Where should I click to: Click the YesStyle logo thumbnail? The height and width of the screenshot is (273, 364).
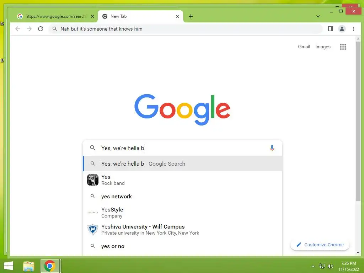pos(93,213)
